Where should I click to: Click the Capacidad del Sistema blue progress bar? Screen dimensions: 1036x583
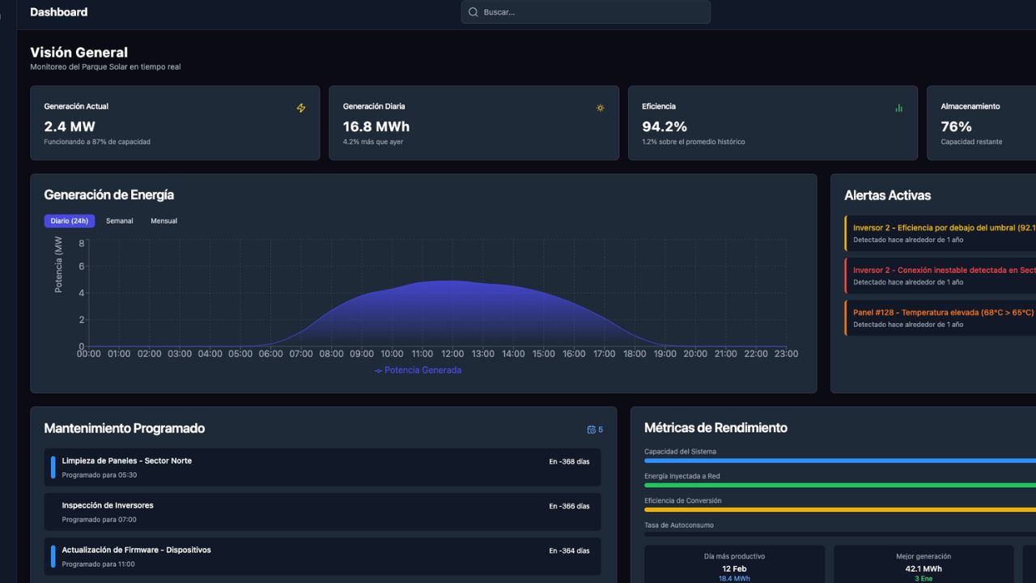[x=840, y=461]
